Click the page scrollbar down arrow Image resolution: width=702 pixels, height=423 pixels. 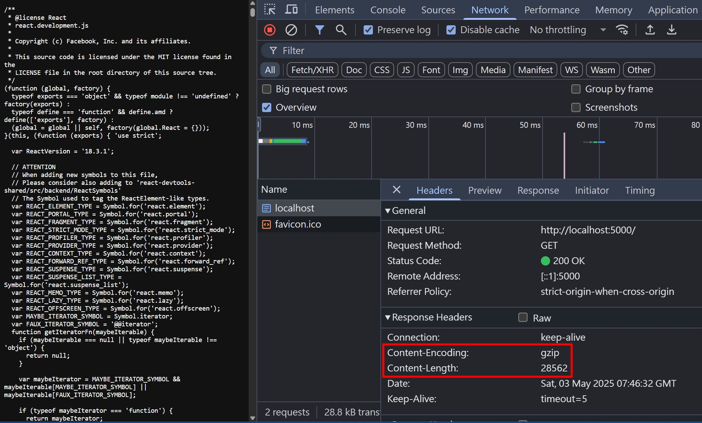[252, 418]
